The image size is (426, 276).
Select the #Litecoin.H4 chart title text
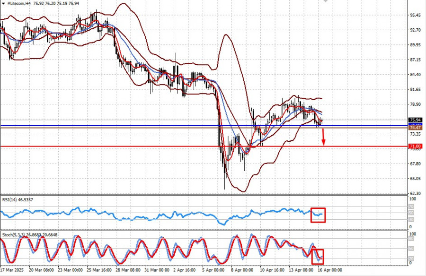(19, 3)
